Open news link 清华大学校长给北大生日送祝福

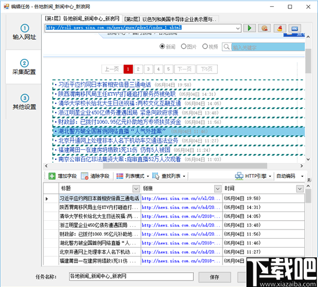pos(119,103)
